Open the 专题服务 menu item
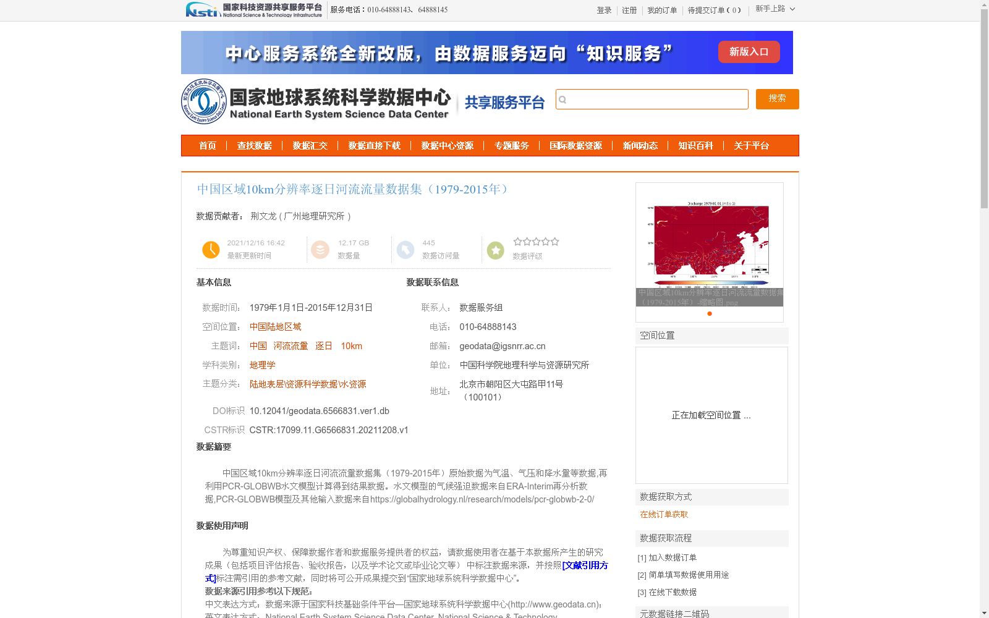The height and width of the screenshot is (618, 989). coord(512,146)
